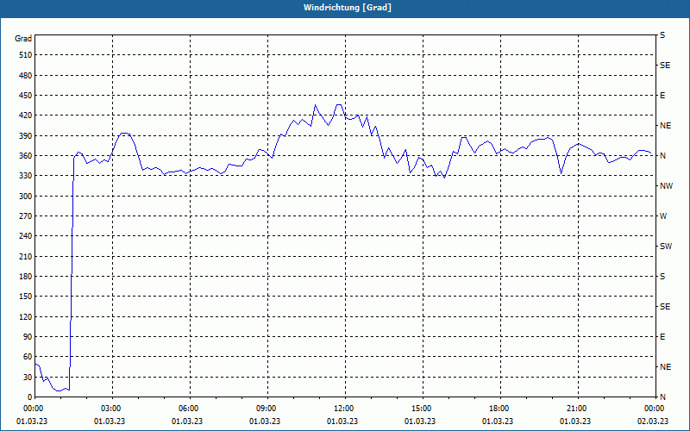The height and width of the screenshot is (431, 690).
Task: Pick the 390 degree axis label
Action: (26, 136)
